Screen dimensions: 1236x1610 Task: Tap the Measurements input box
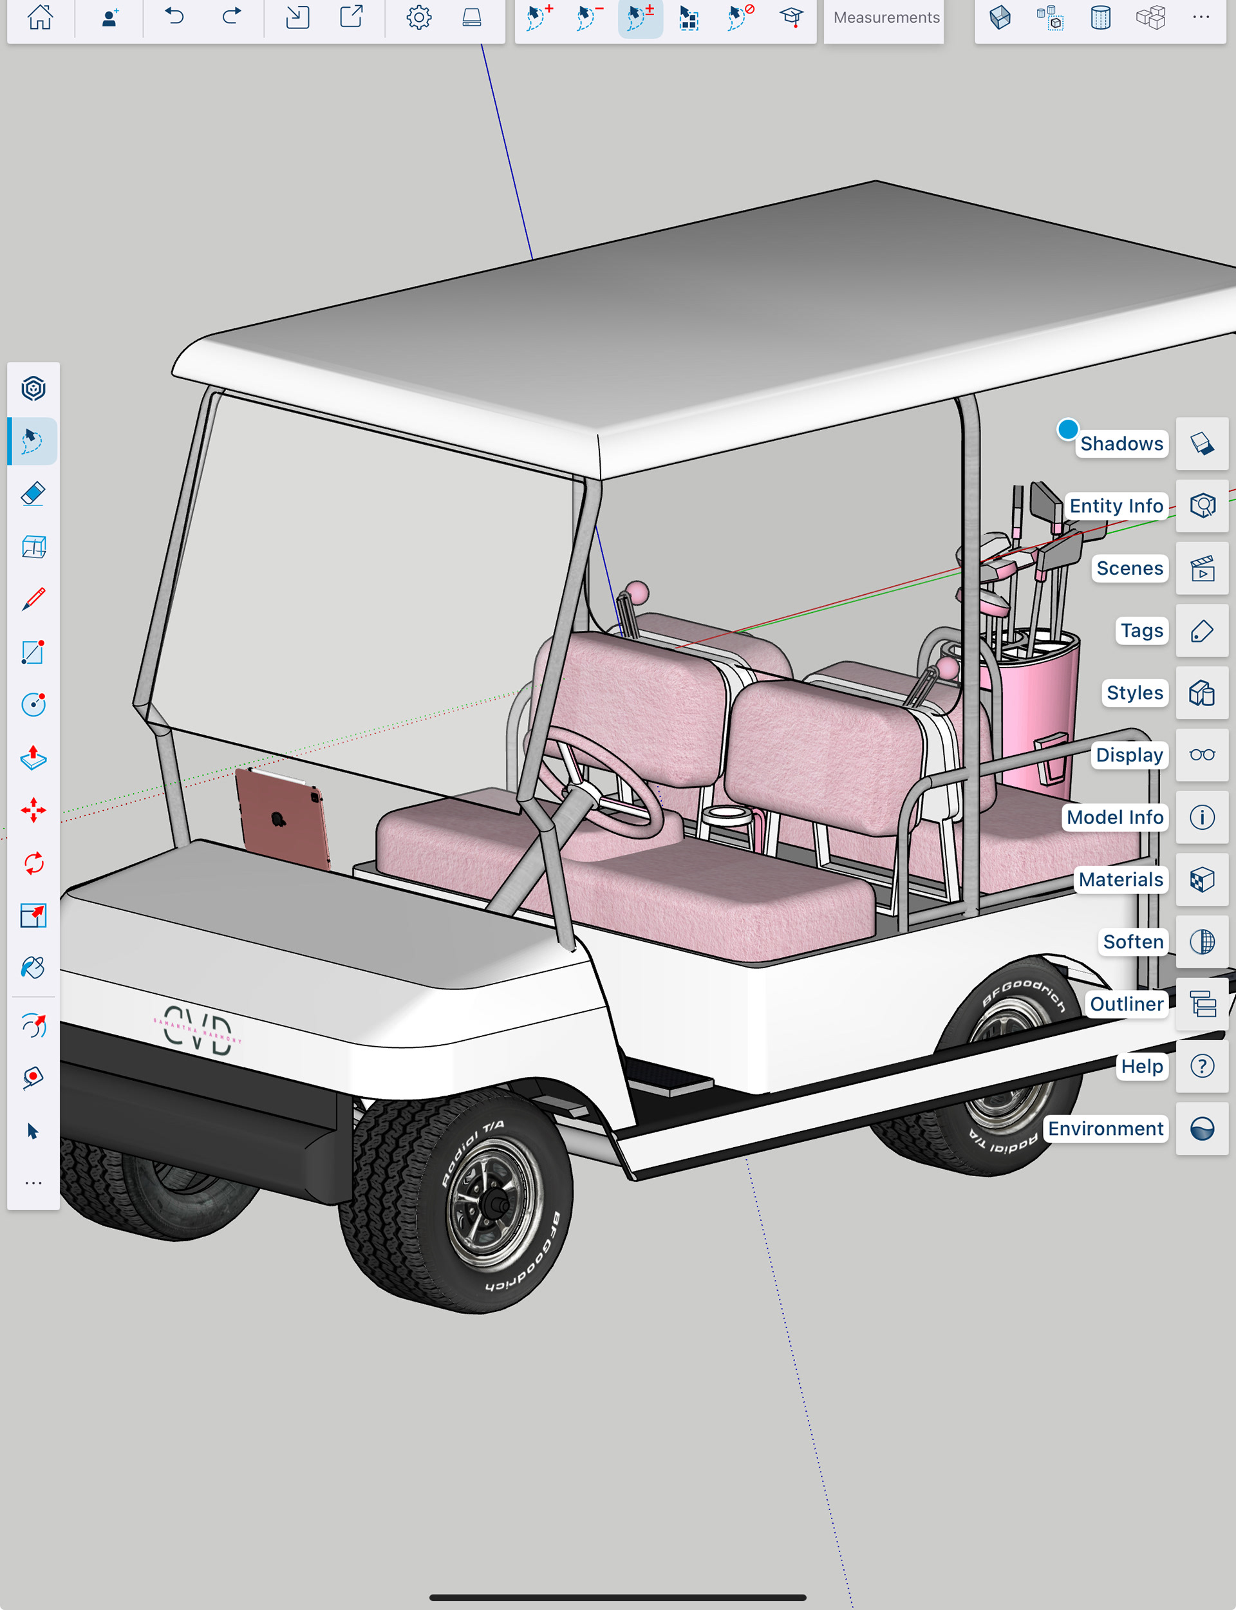click(x=885, y=17)
